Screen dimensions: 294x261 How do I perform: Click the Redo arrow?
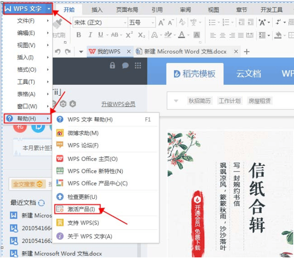coord(68,52)
